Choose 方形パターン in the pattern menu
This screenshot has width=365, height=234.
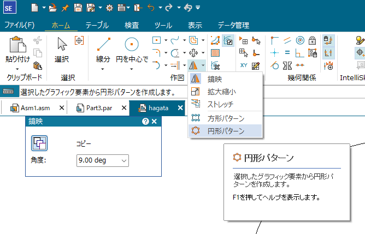(225, 118)
